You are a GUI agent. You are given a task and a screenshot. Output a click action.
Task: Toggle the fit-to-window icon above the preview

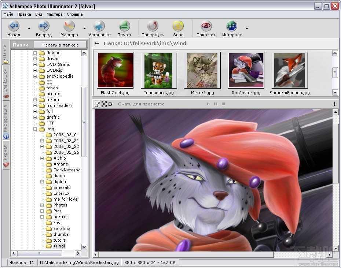(98, 104)
